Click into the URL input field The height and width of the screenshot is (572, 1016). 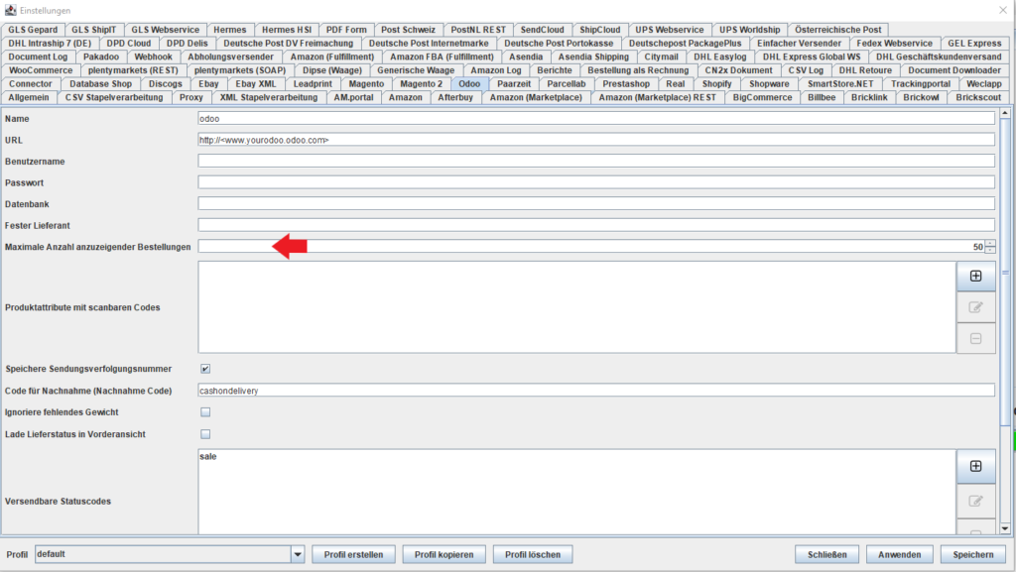pyautogui.click(x=596, y=140)
